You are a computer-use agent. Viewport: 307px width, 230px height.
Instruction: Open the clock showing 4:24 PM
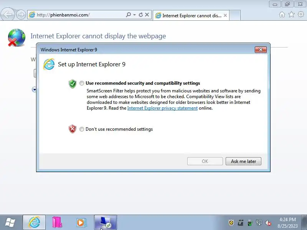tap(287, 223)
